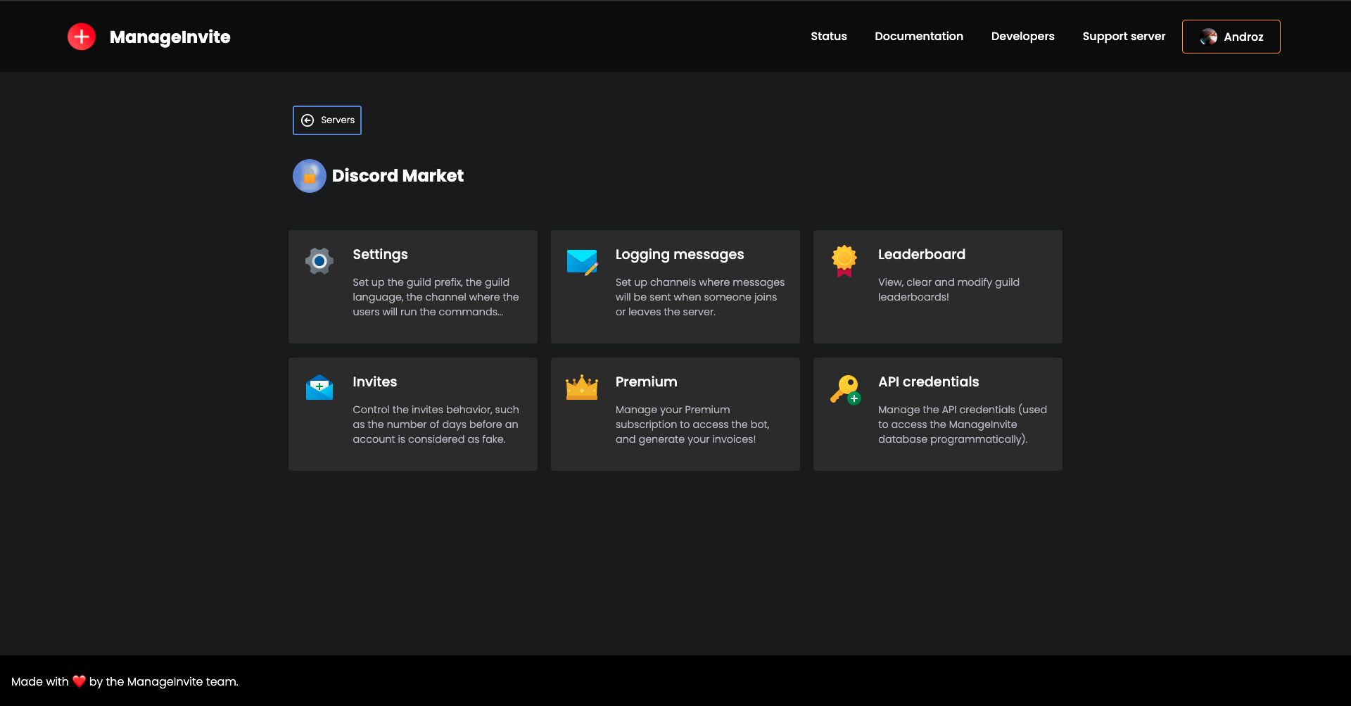The height and width of the screenshot is (706, 1351).
Task: Click 'Control the invites behavior' description
Action: [436, 424]
